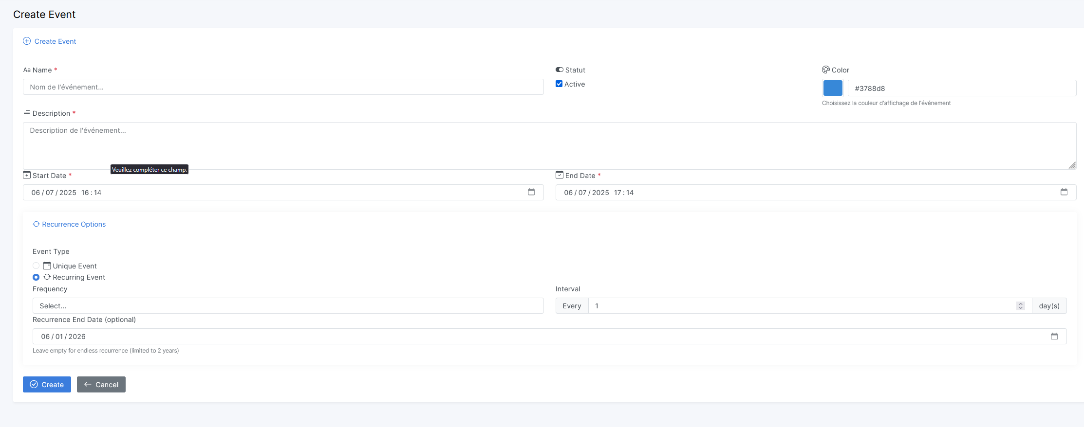Open the Recurrence End Date calendar picker

(x=1054, y=336)
